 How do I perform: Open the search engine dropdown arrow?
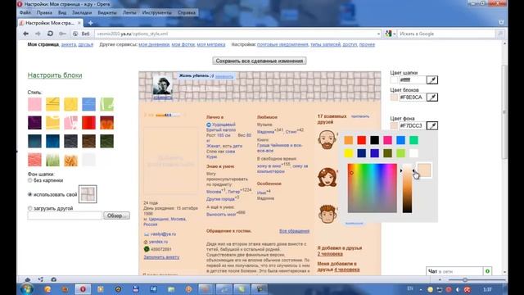[395, 34]
